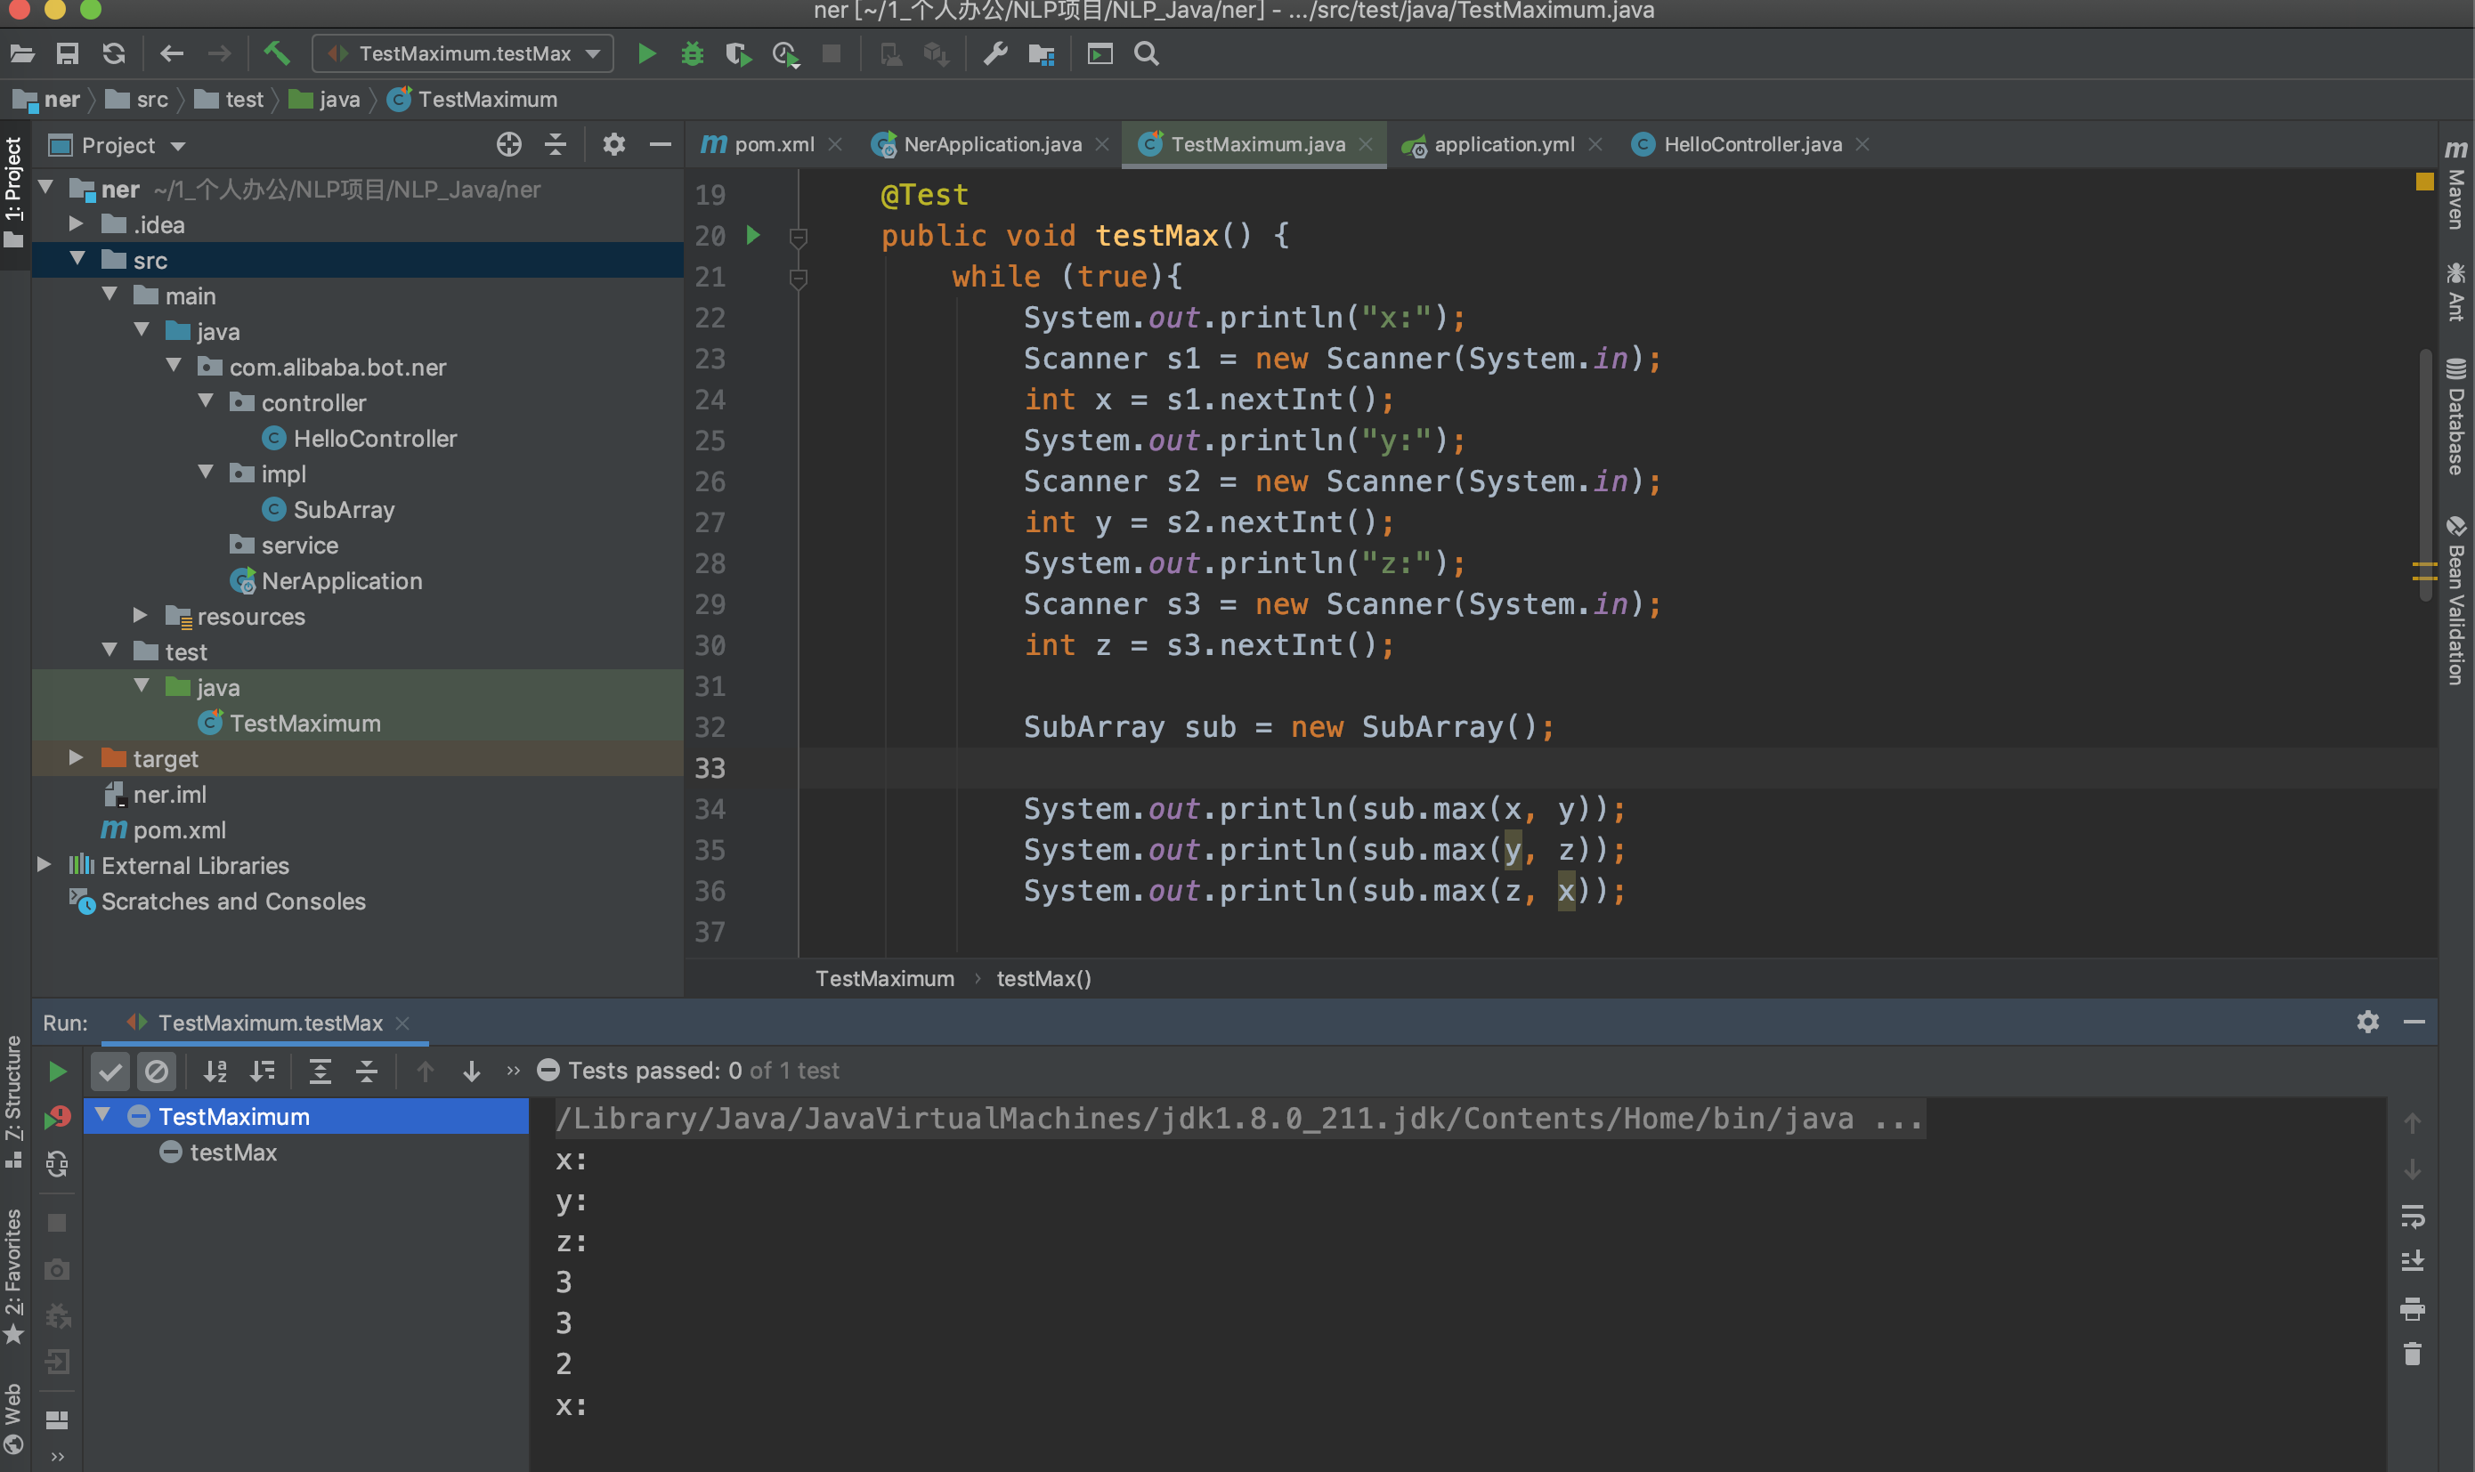Click the Soft-Wrap icon in Run console
Screen dimensions: 2475x1472
pos(2412,1214)
